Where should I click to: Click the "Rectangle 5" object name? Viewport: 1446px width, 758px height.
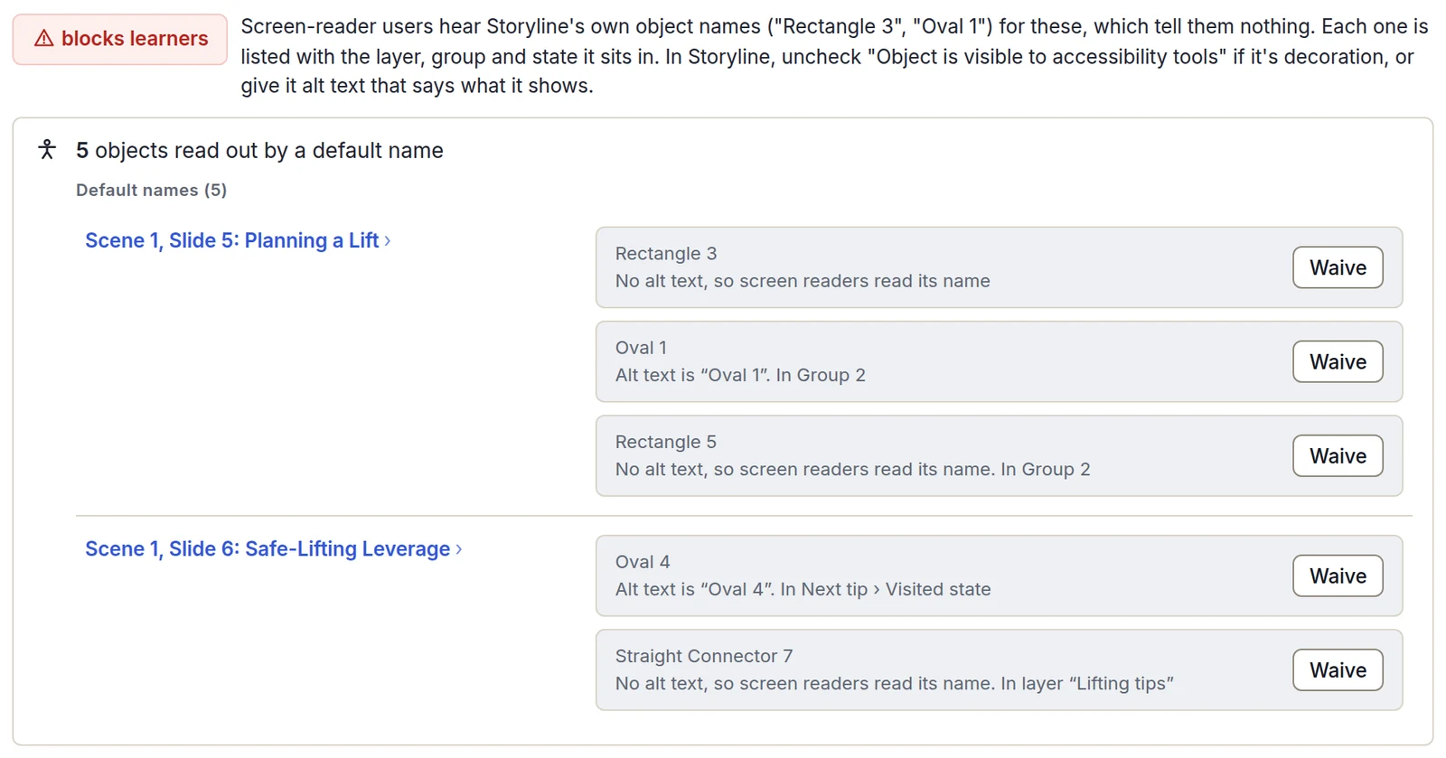coord(666,442)
